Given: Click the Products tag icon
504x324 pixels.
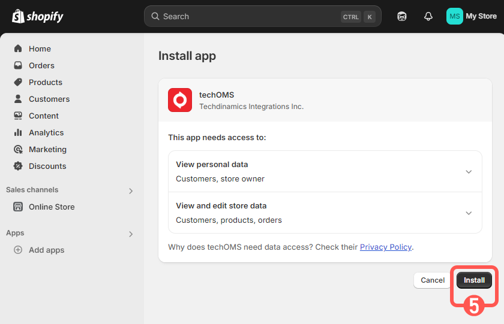Looking at the screenshot, I should click(18, 82).
